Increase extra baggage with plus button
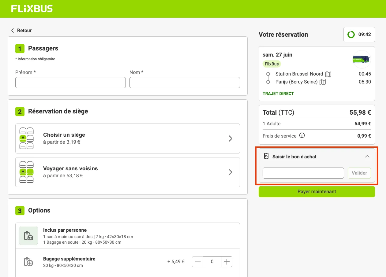Viewport: 386px width, 277px height. point(227,262)
